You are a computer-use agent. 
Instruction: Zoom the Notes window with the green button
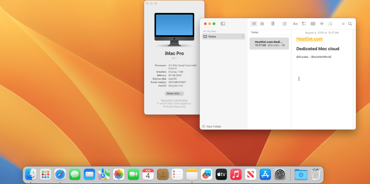click(x=214, y=24)
